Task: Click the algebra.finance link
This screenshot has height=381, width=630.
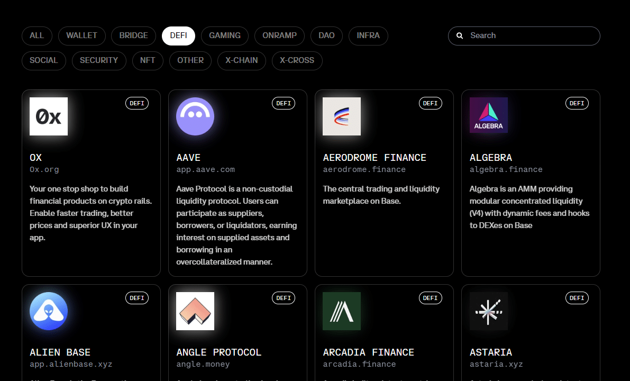Action: (x=506, y=169)
